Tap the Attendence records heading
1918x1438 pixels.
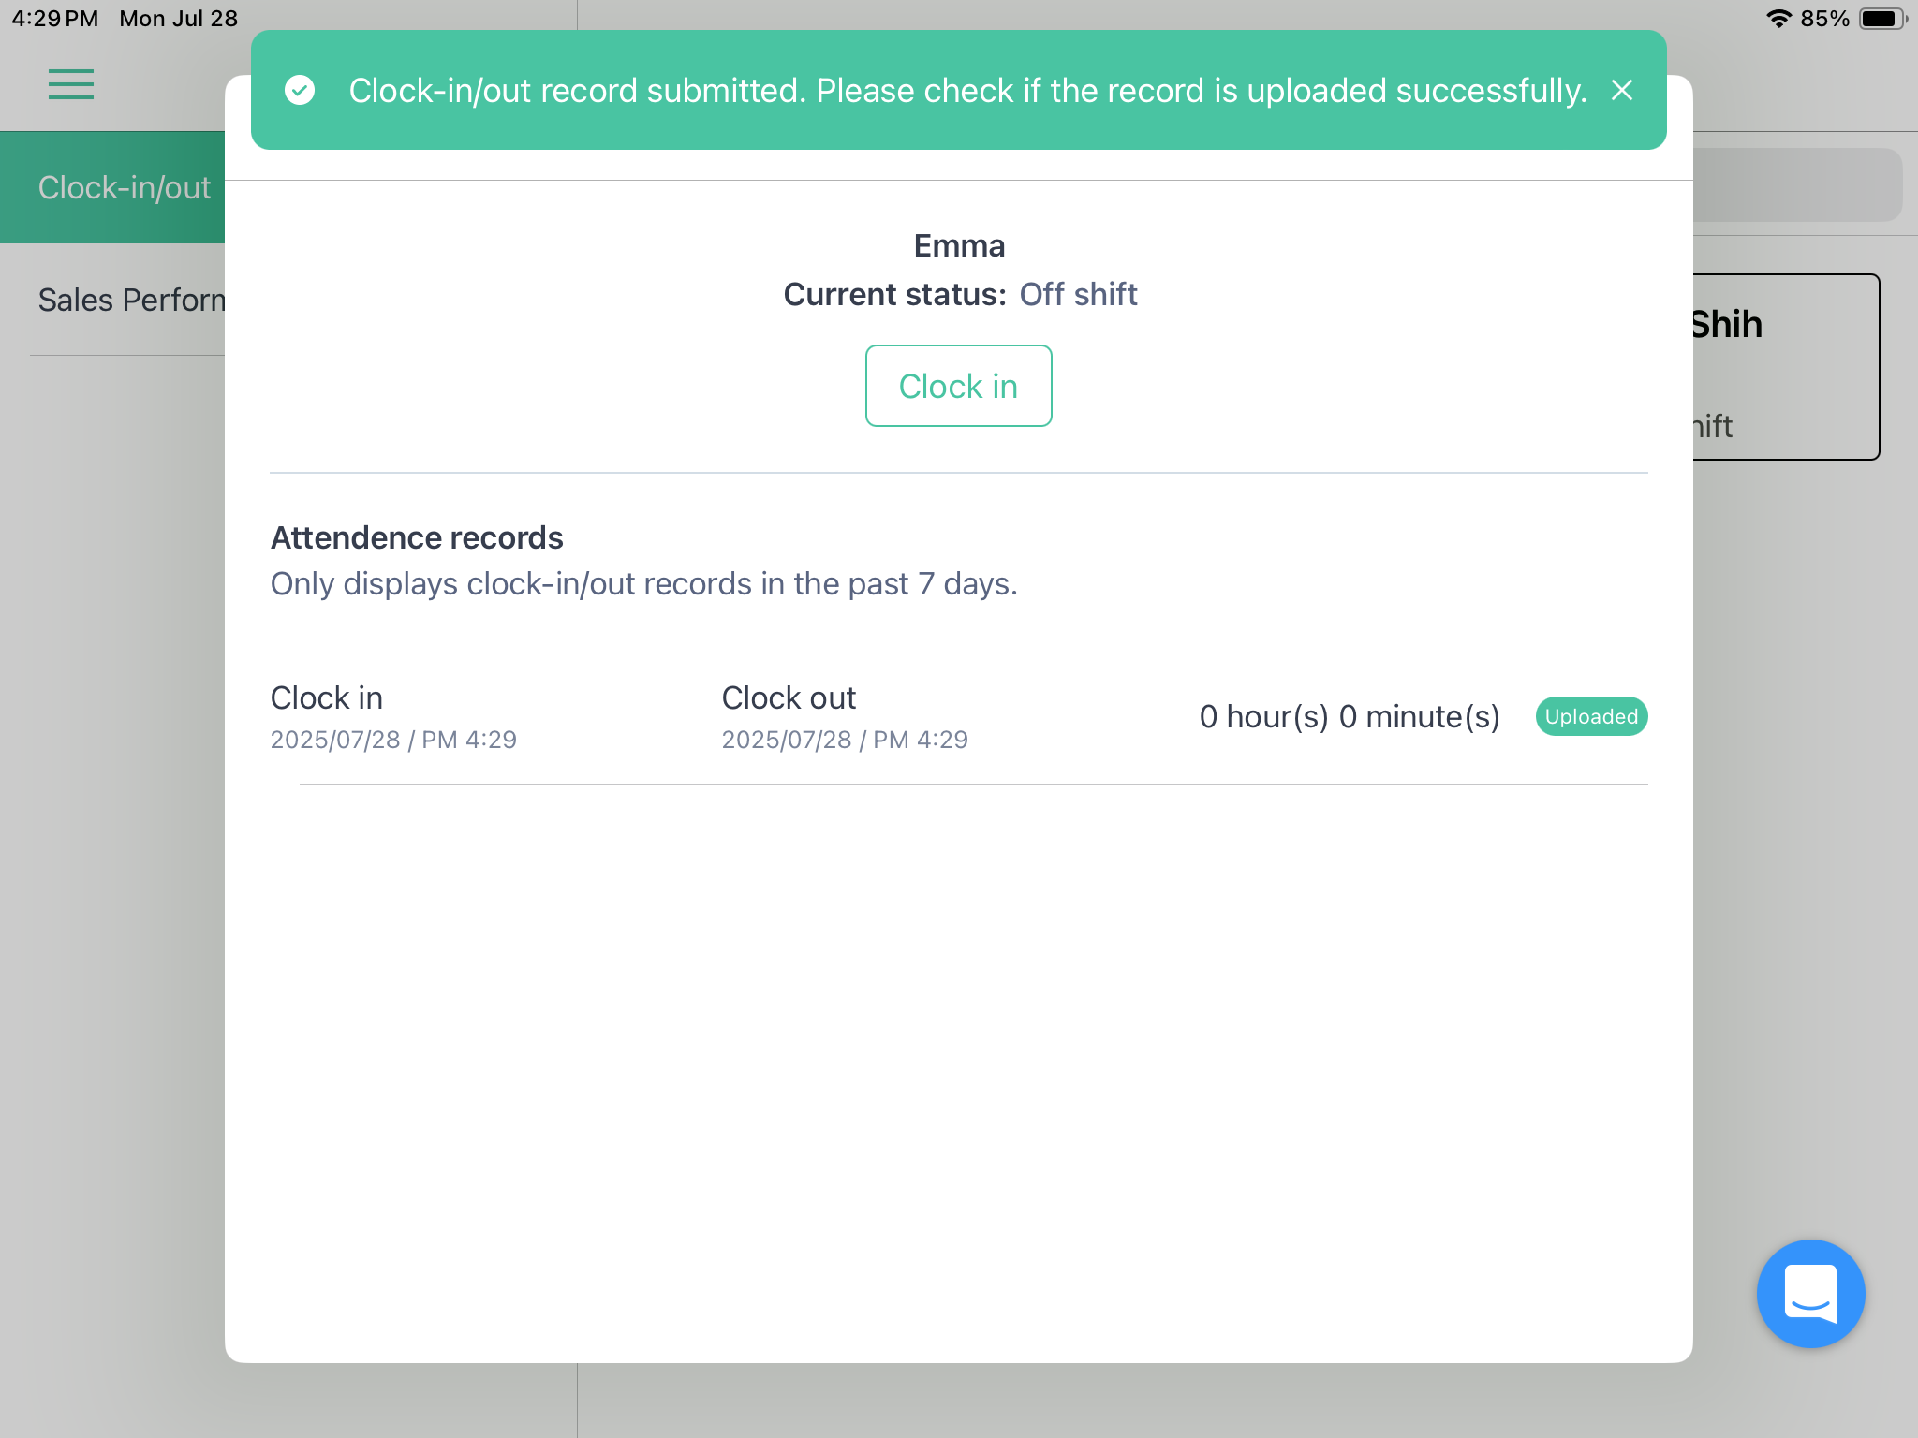417,537
